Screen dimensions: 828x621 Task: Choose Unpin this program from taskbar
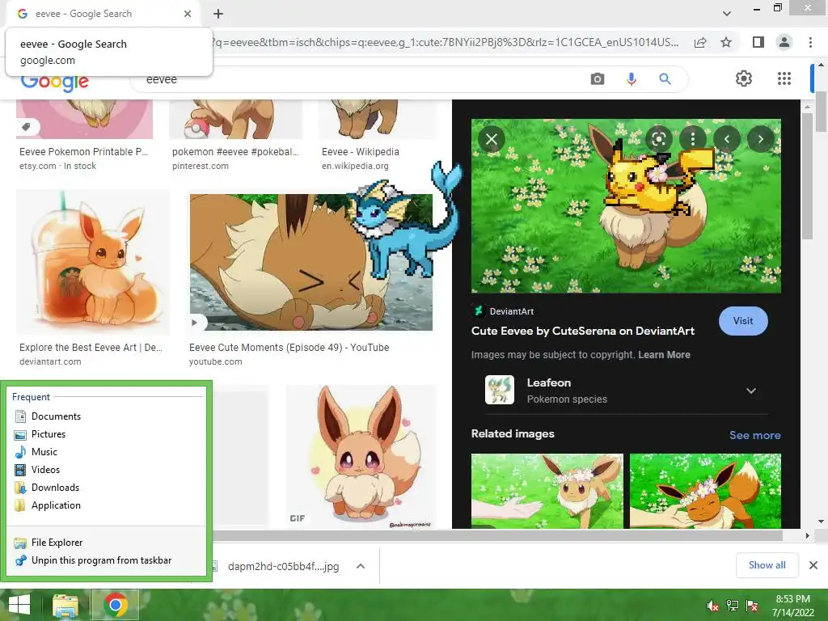click(x=101, y=560)
